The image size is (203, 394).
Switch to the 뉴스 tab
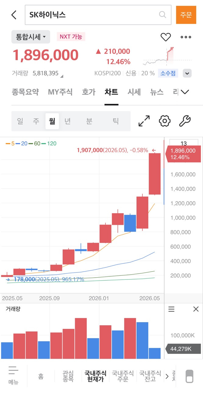point(157,92)
